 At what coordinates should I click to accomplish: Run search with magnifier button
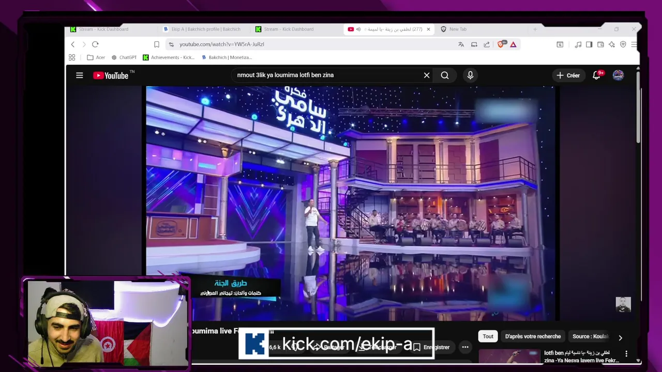(445, 75)
